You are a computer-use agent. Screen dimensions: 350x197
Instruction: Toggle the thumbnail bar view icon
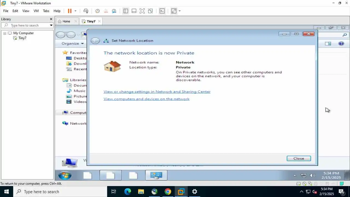(x=134, y=11)
